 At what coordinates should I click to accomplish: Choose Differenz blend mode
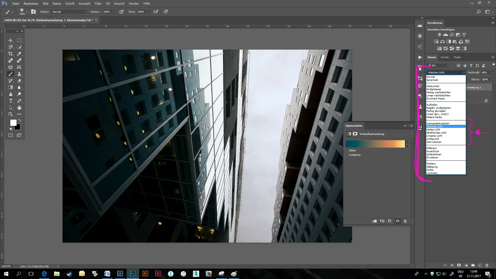(446, 148)
